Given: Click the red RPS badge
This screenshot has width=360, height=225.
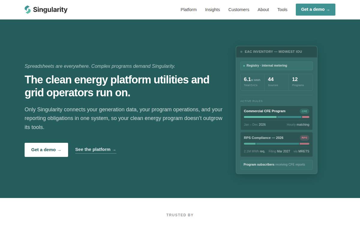Looking at the screenshot, I should click(304, 138).
